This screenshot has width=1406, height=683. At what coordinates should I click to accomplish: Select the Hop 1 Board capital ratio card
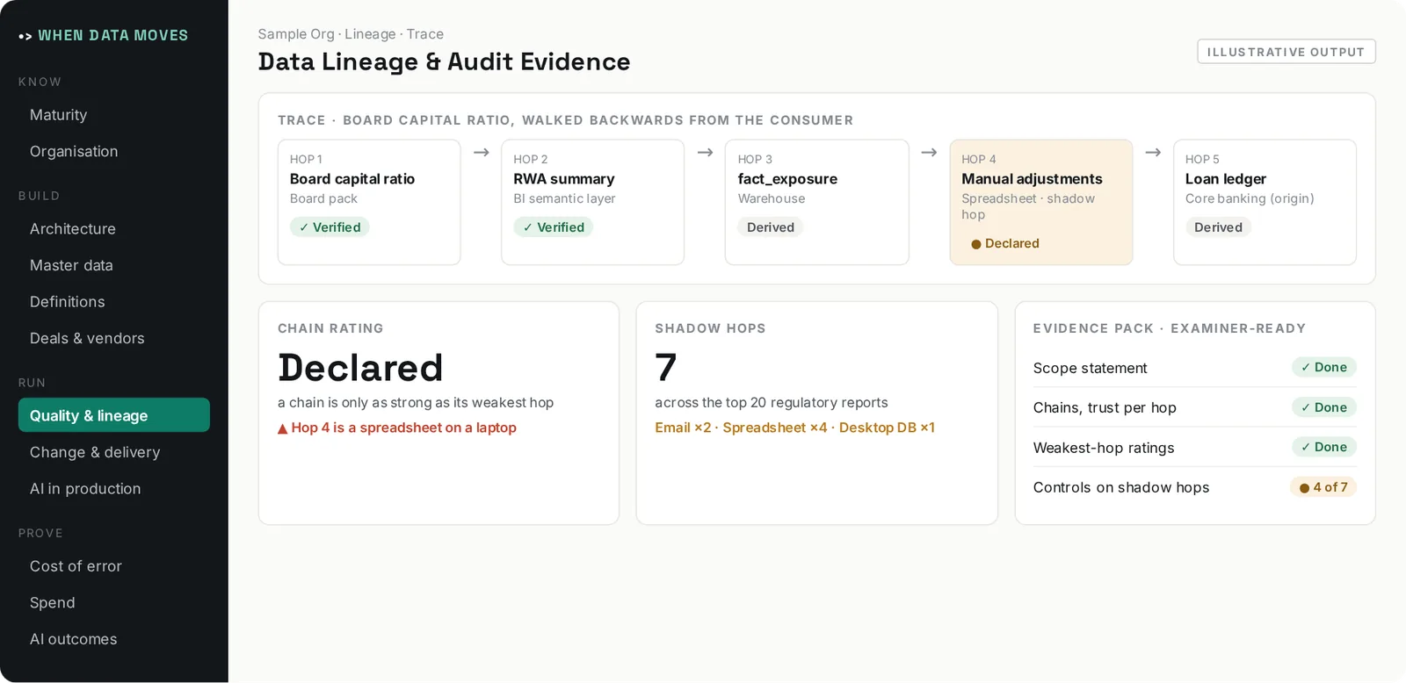pos(369,202)
